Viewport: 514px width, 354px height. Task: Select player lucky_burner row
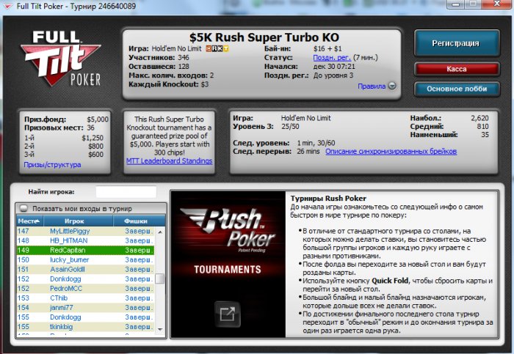coord(85,259)
